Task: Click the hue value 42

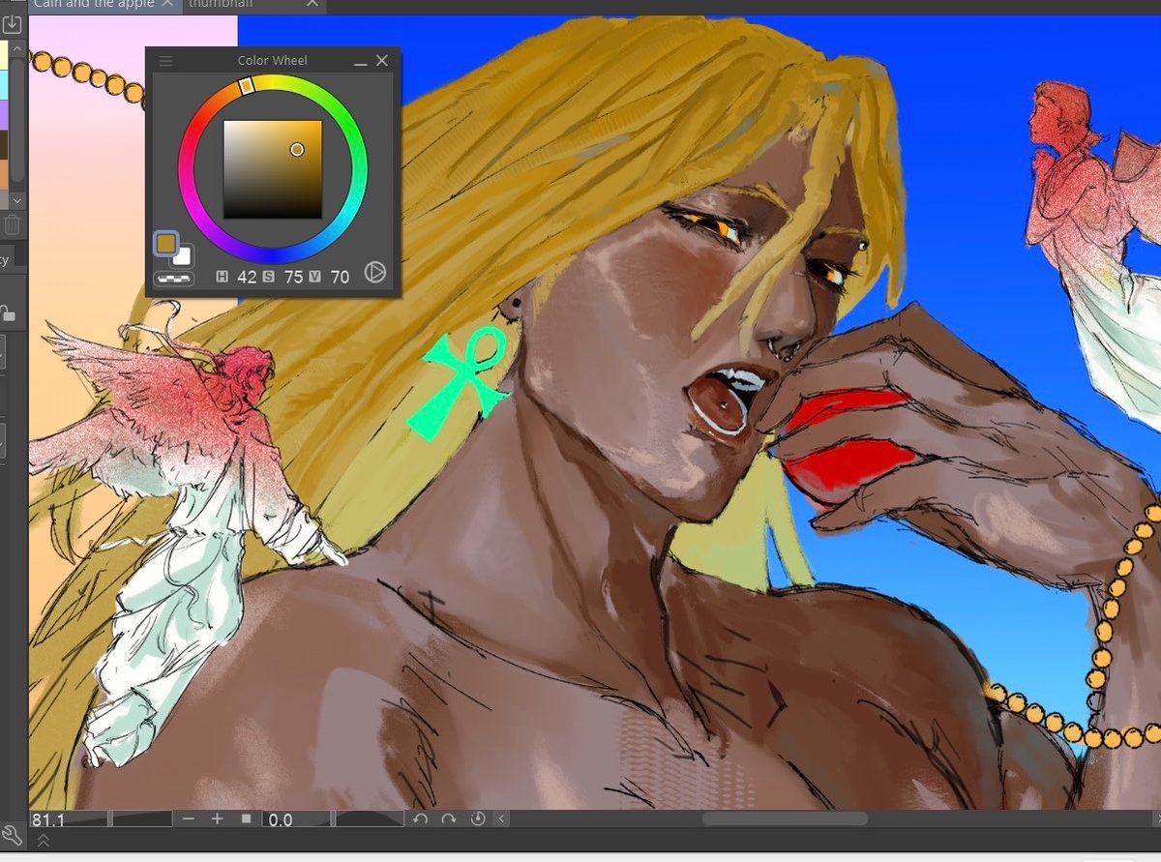Action: tap(247, 277)
